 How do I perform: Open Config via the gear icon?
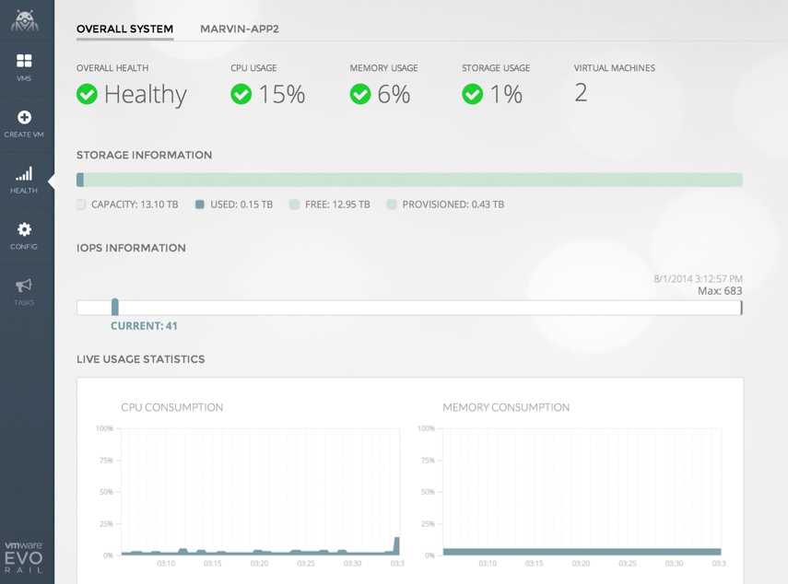point(24,229)
